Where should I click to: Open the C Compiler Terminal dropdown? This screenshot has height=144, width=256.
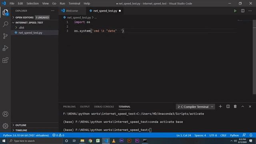(196, 107)
